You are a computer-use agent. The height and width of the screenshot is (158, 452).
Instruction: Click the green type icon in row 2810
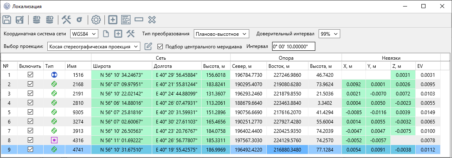click(x=55, y=103)
